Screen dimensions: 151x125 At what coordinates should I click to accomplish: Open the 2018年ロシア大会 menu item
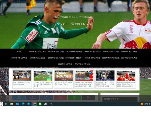click(x=65, y=64)
